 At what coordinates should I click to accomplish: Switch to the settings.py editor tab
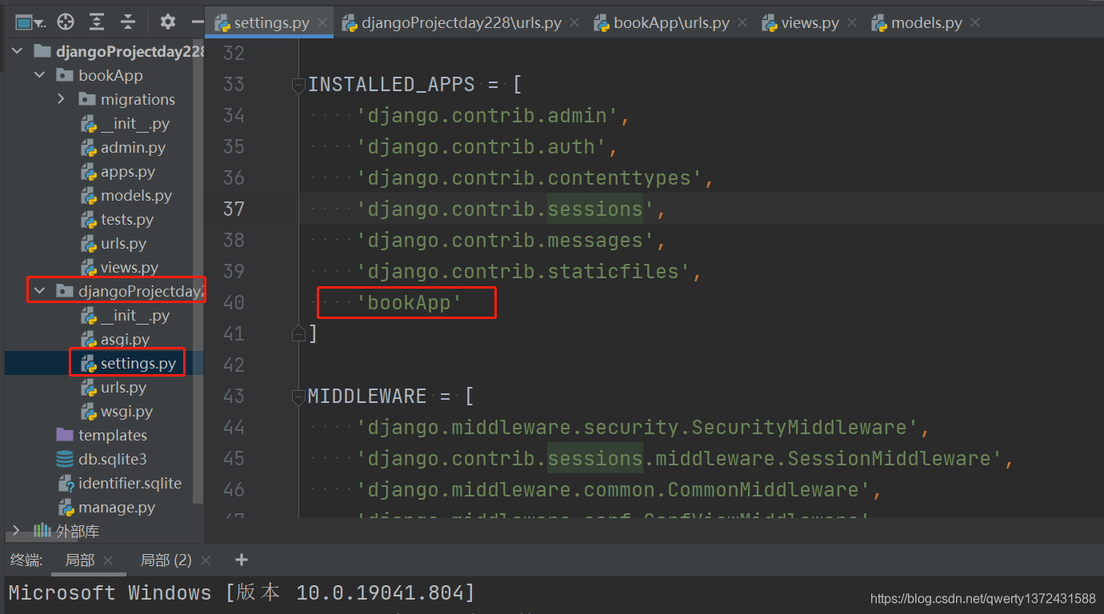click(x=271, y=22)
